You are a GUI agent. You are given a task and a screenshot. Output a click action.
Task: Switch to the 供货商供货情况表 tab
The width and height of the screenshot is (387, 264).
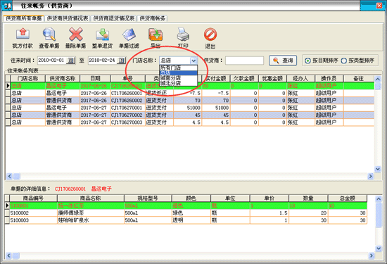point(68,18)
